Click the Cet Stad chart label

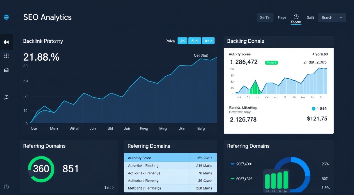(x=201, y=55)
